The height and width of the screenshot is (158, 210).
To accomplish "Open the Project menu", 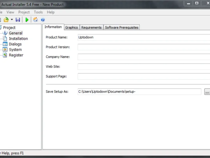I will [24, 12].
